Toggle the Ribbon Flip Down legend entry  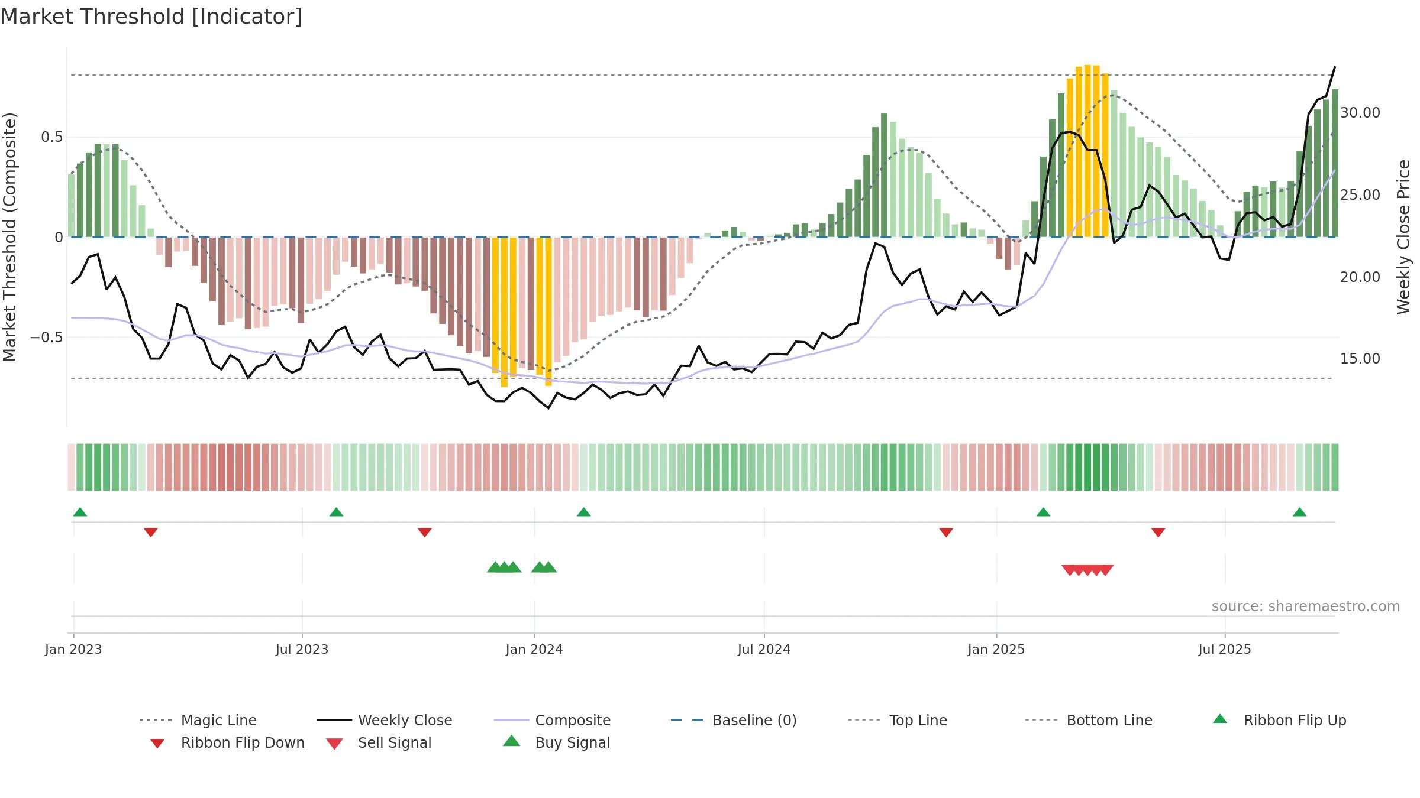click(x=227, y=742)
